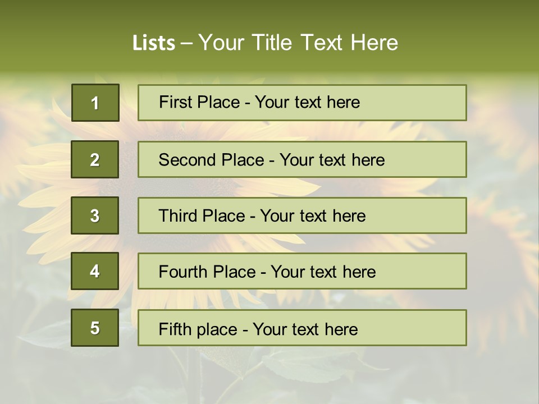The image size is (539, 404).
Task: Click the word 'Second' in the list
Action: coord(183,160)
